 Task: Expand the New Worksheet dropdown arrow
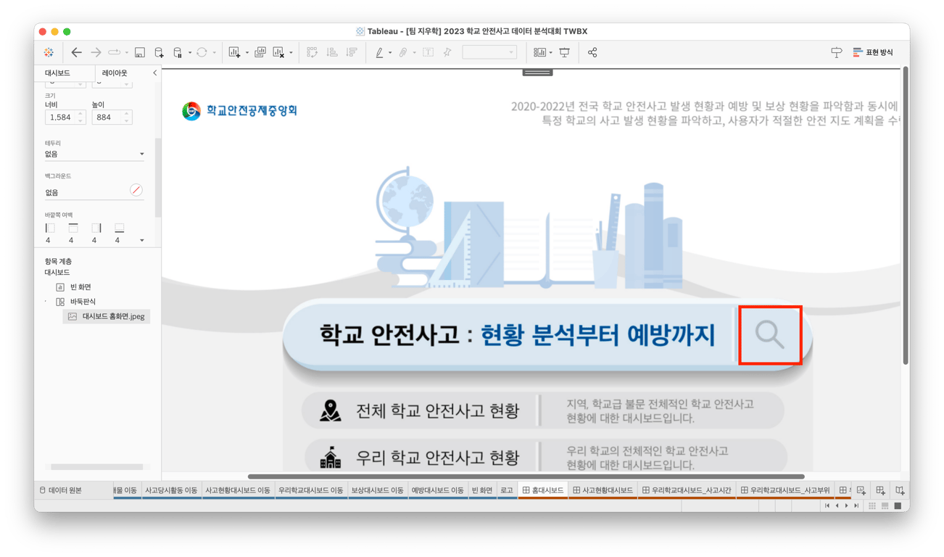(x=247, y=51)
